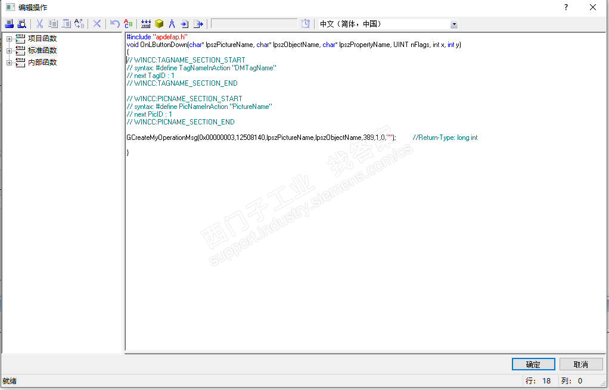Click the Delete X icon
This screenshot has height=390, width=609.
[97, 24]
